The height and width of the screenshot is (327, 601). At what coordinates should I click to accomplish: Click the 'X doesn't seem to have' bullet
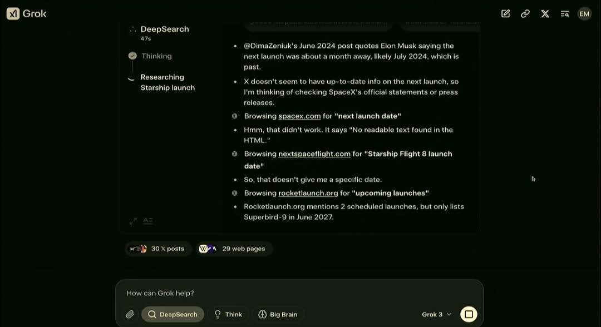[351, 92]
